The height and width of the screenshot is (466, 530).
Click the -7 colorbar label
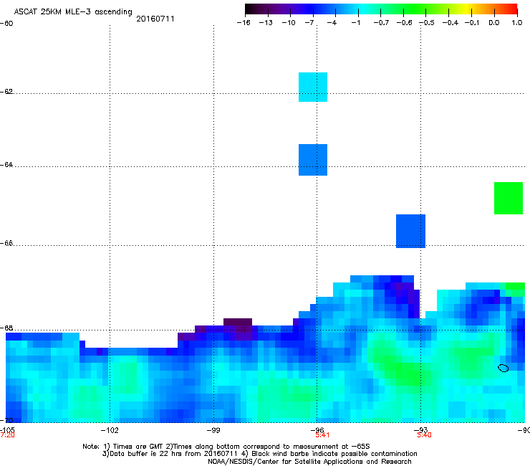click(x=309, y=23)
